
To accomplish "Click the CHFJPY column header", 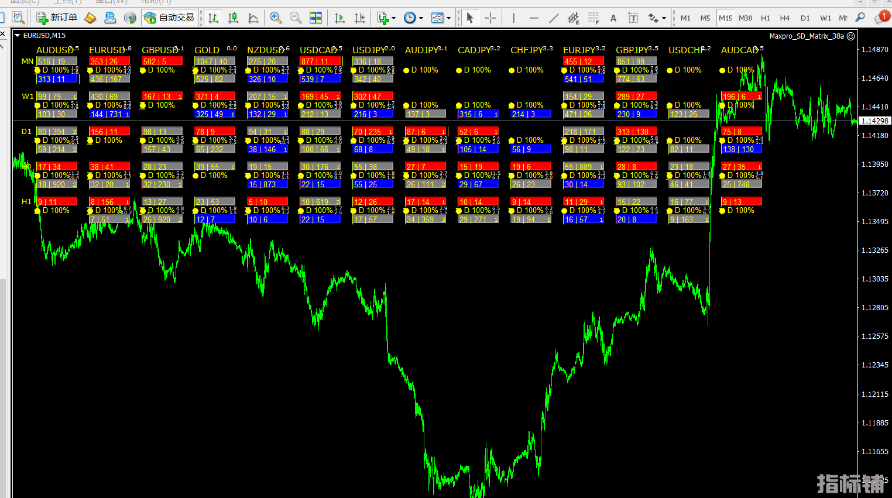I will (x=527, y=50).
